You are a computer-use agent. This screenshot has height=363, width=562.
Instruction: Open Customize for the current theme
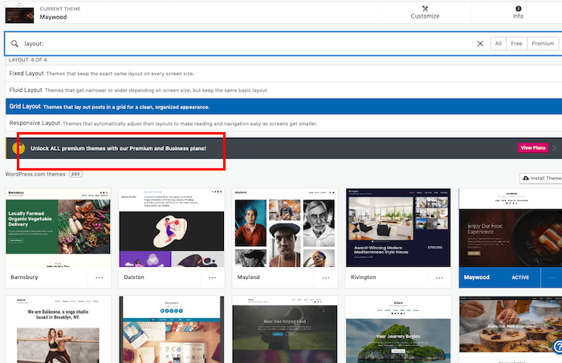pyautogui.click(x=425, y=13)
